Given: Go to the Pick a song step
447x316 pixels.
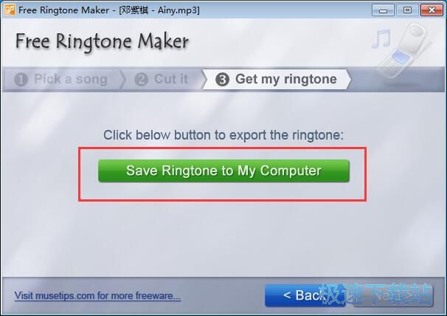Looking at the screenshot, I should coord(60,79).
